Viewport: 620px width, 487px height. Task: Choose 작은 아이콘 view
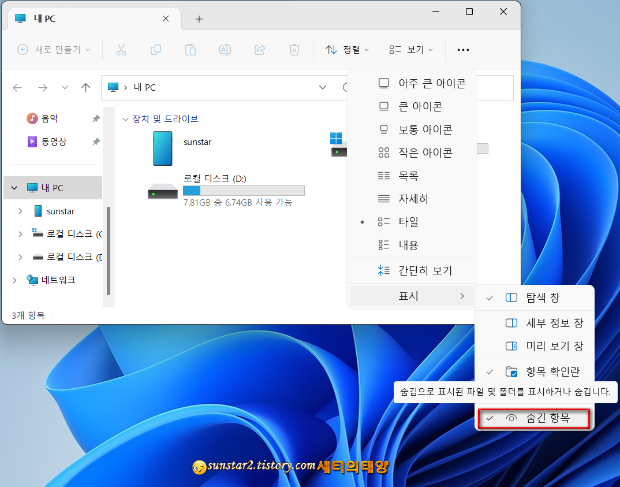click(412, 153)
